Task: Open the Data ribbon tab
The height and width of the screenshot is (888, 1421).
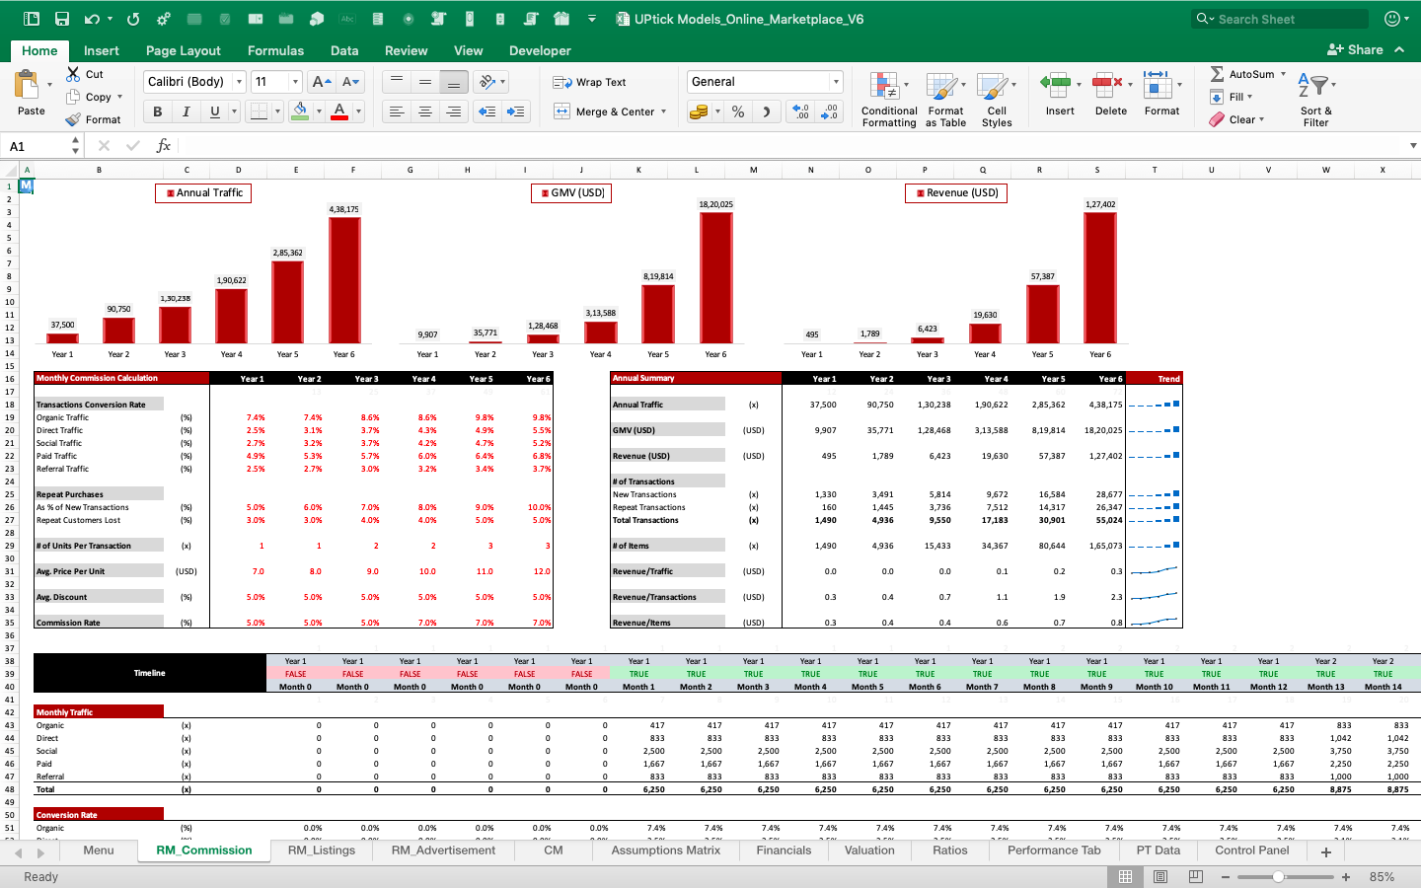Action: [x=344, y=50]
